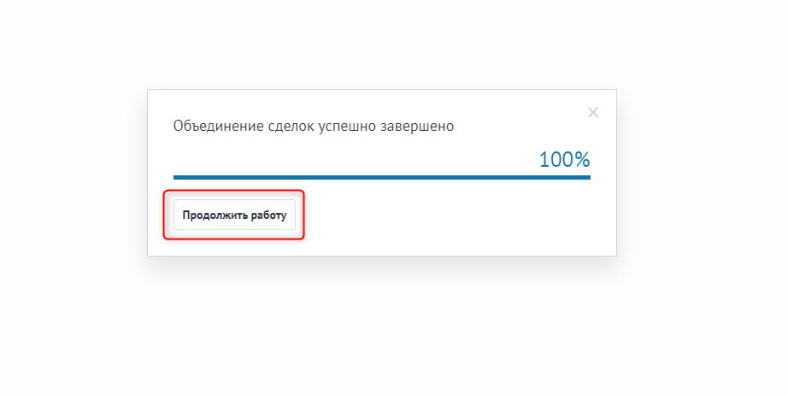Click the Объединение сделок успешно завершено heading

tap(314, 126)
